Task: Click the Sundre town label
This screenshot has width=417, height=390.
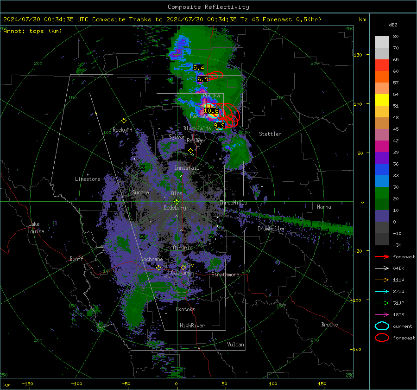Action: pos(141,192)
